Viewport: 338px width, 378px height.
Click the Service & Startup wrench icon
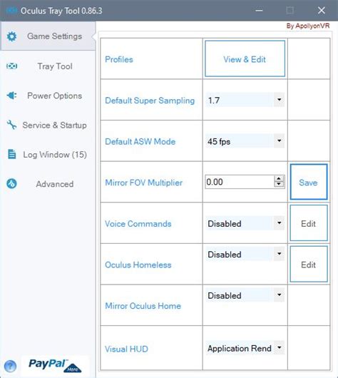[x=11, y=125]
